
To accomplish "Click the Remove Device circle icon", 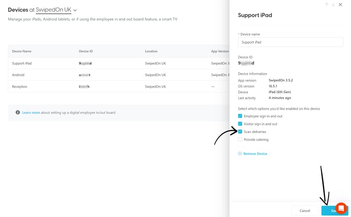I will point(240,153).
